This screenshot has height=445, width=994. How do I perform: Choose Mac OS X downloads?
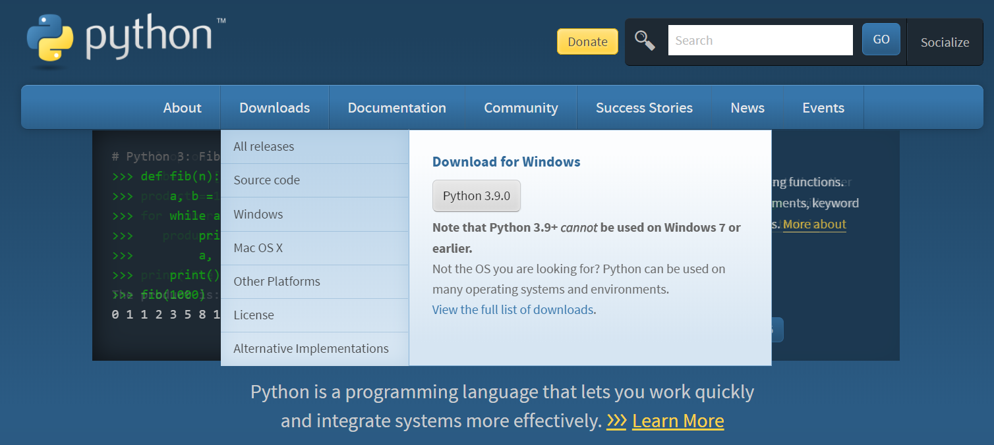tap(315, 248)
